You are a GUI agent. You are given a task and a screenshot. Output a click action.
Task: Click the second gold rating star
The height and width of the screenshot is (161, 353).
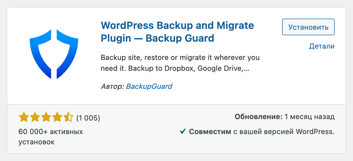[35, 118]
